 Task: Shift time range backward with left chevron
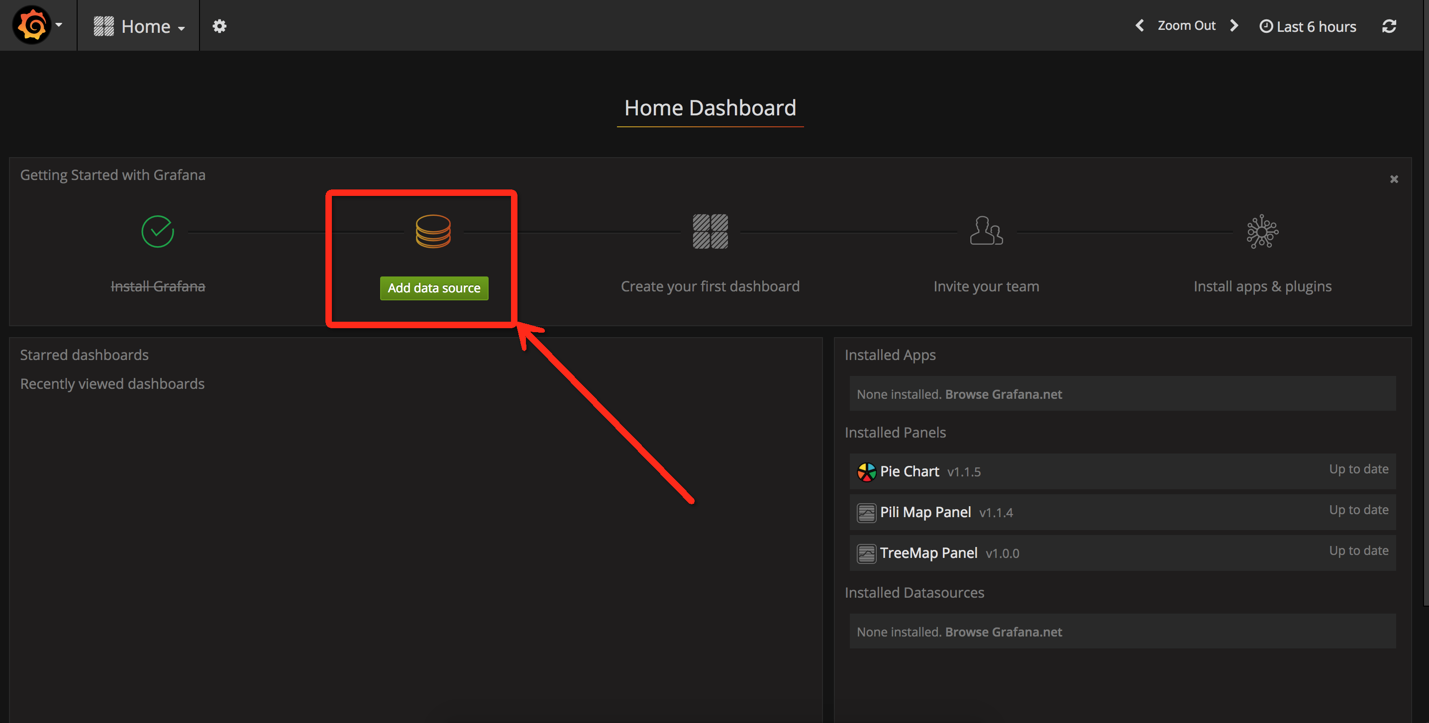(x=1139, y=25)
